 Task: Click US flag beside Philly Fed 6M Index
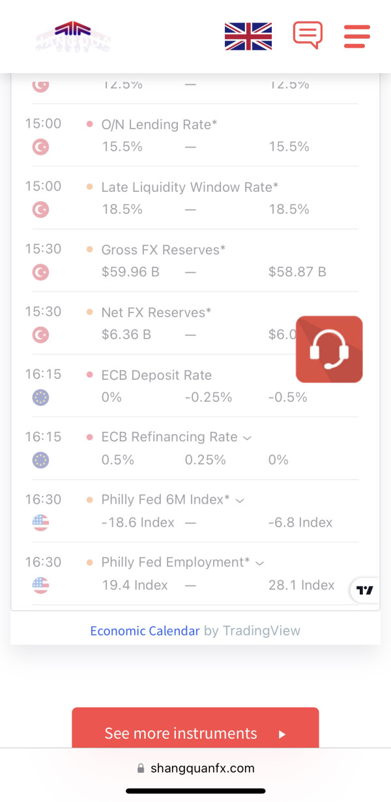40,523
